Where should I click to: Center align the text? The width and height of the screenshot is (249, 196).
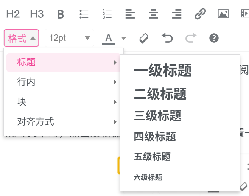click(153, 14)
